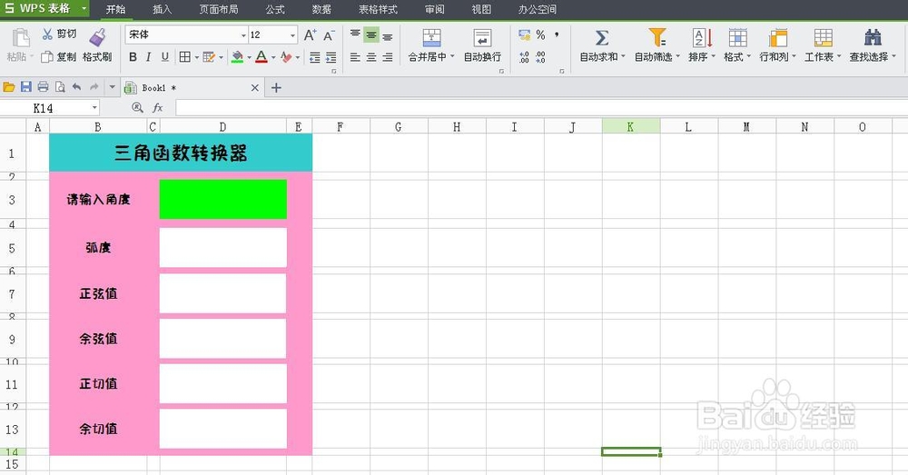The image size is (908, 475).
Task: Click the insert function fx button
Action: point(157,108)
